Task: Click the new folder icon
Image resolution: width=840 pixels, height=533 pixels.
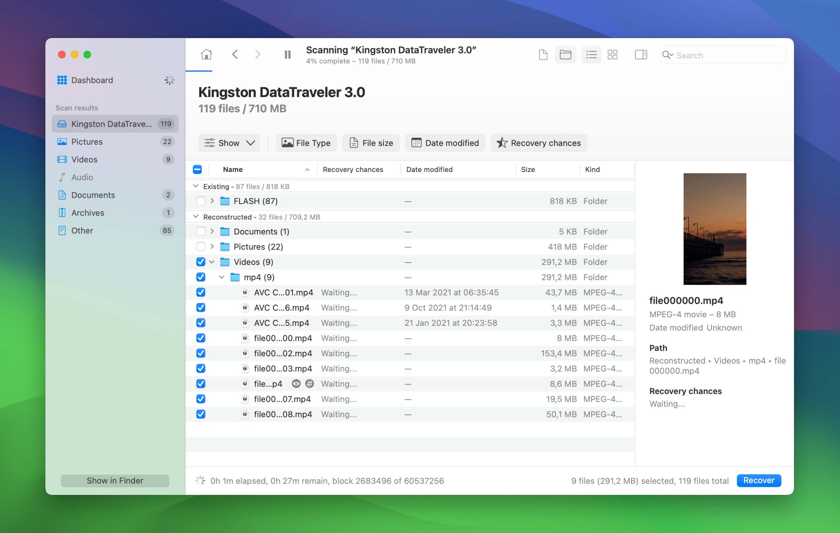Action: point(564,54)
